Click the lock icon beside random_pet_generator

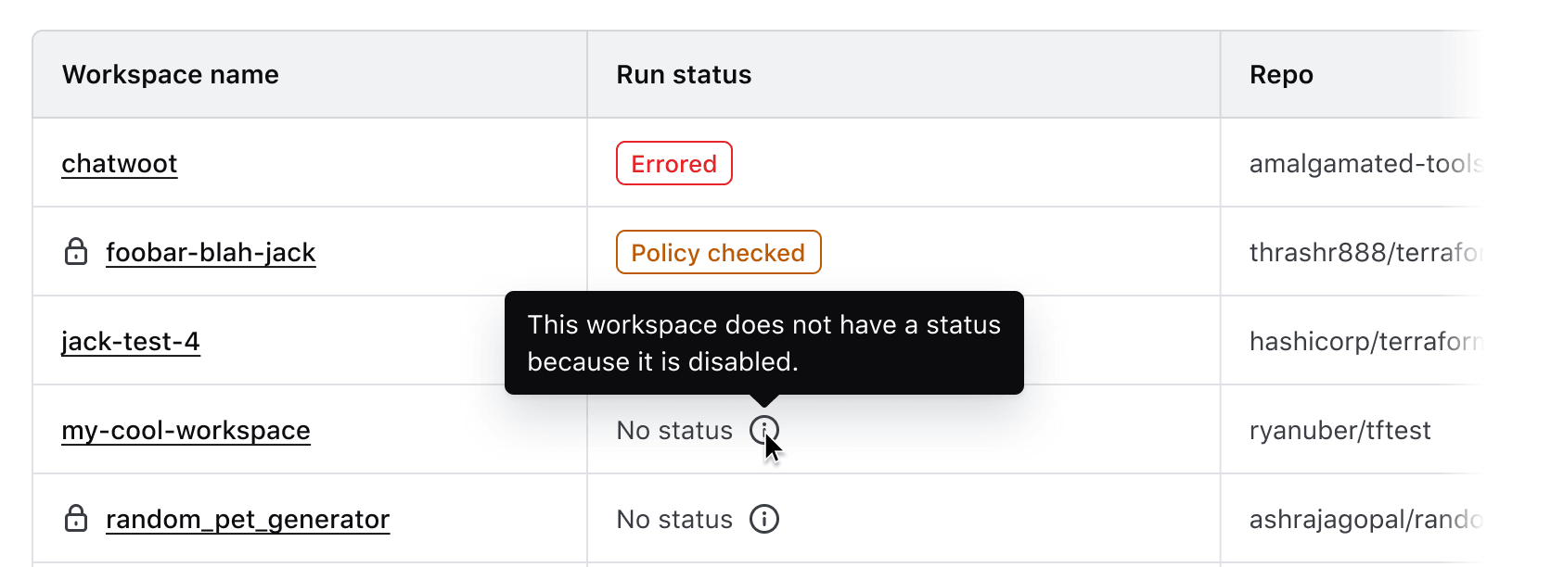click(x=77, y=518)
